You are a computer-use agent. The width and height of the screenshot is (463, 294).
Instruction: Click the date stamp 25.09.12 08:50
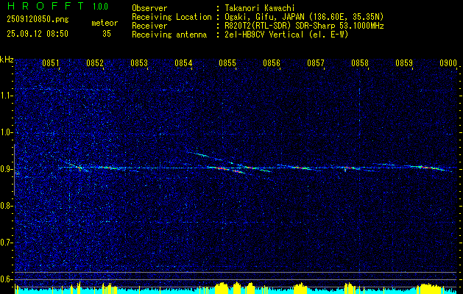38,34
